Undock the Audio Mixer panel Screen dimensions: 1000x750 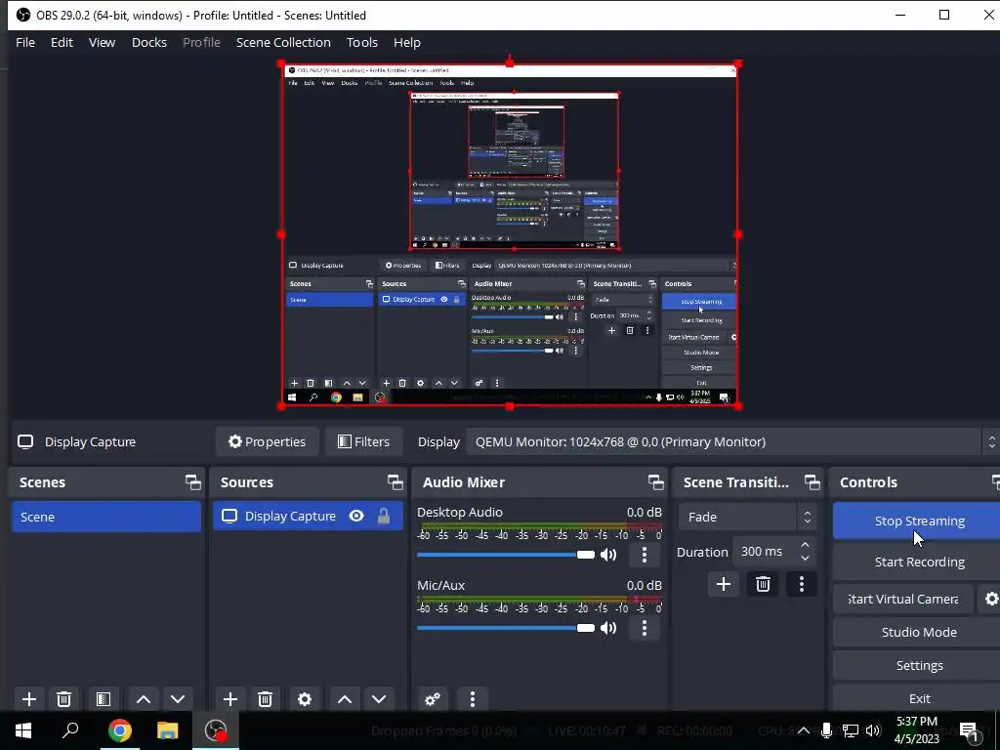655,482
